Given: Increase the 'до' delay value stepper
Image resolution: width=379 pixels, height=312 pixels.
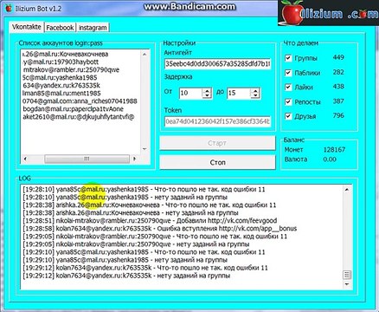Looking at the screenshot, I should click(x=255, y=91).
